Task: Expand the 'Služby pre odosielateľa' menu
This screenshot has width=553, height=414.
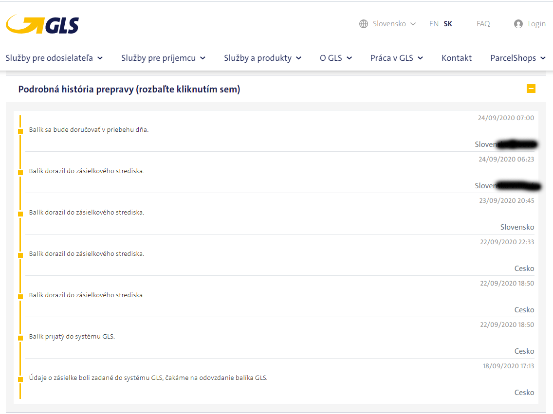Action: 54,58
